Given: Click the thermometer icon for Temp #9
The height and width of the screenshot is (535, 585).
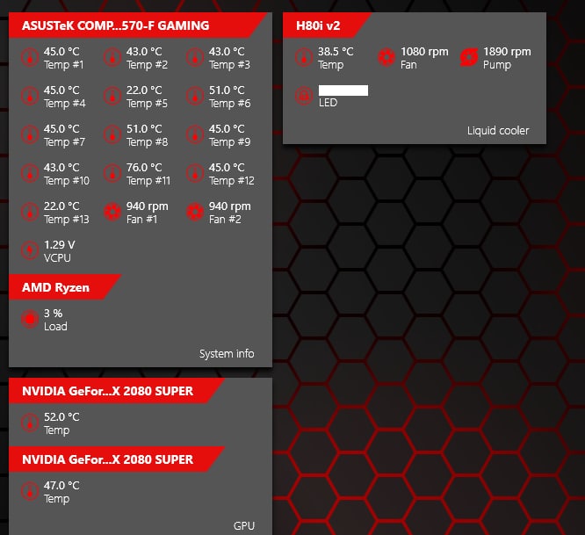Looking at the screenshot, I should [195, 134].
